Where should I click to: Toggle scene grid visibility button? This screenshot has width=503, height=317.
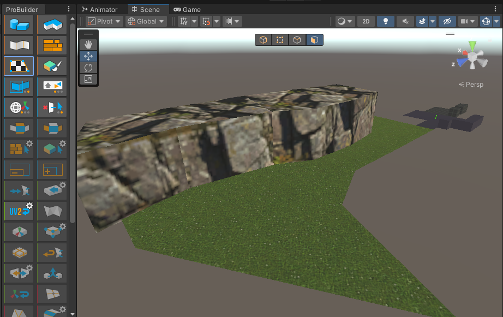point(184,21)
